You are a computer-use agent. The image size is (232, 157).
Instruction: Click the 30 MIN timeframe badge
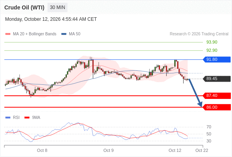click(57, 7)
